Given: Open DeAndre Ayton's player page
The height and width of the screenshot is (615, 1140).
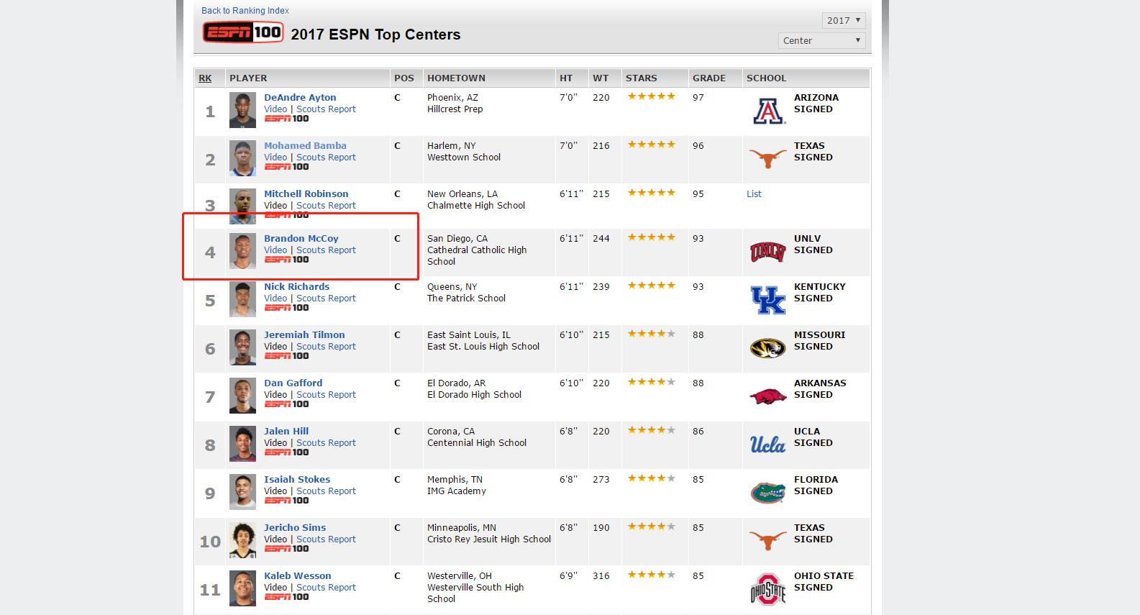Looking at the screenshot, I should [299, 97].
